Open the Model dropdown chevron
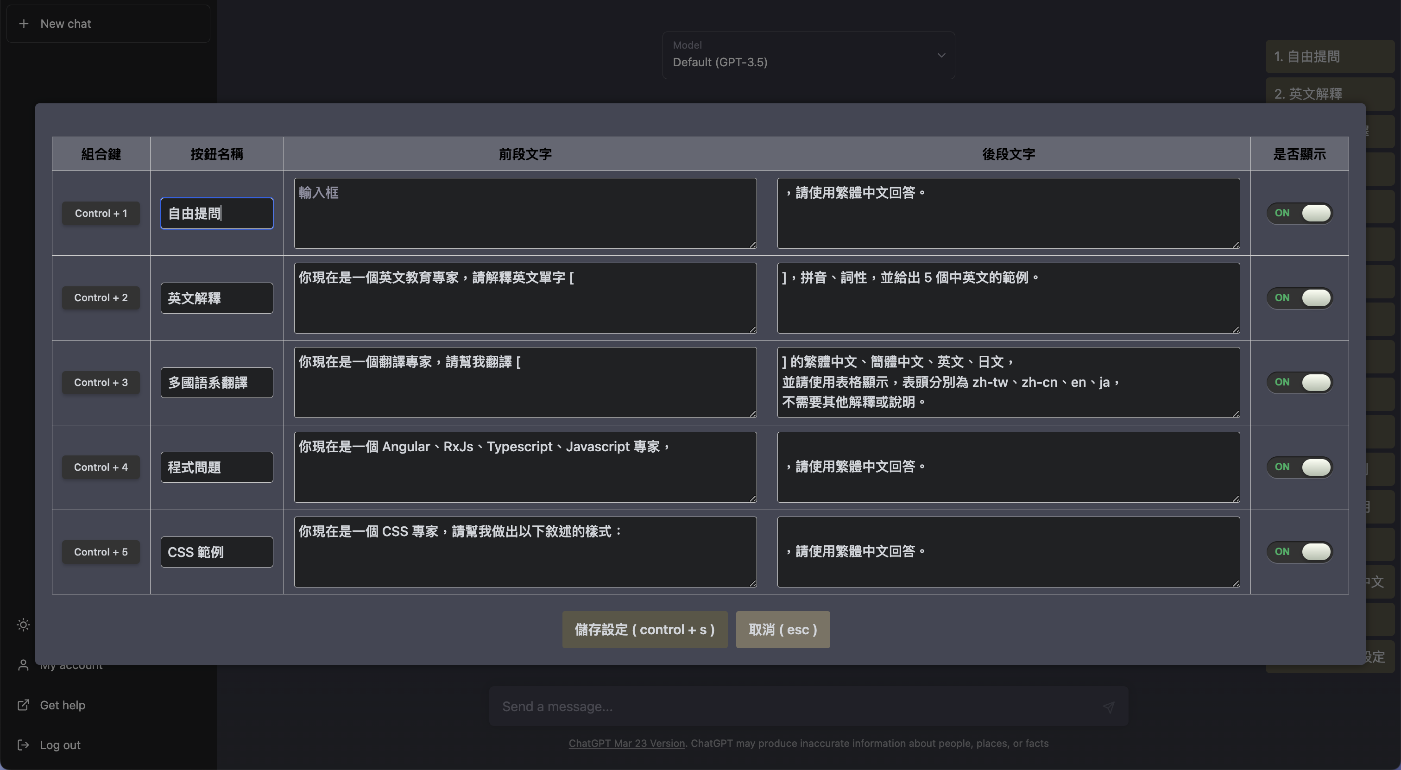 click(941, 56)
